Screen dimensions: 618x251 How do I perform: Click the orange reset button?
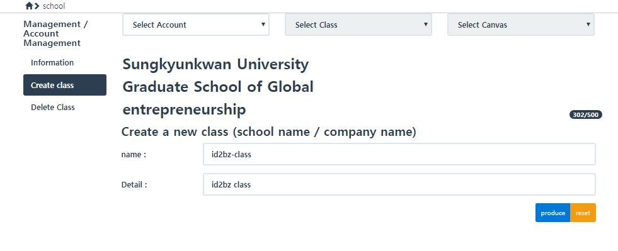point(583,213)
